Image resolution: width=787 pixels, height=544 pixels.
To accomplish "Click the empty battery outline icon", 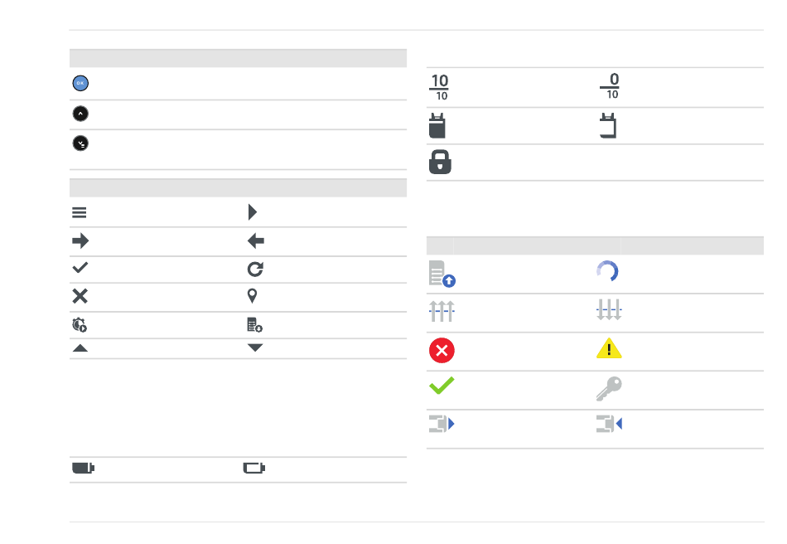I will (254, 469).
